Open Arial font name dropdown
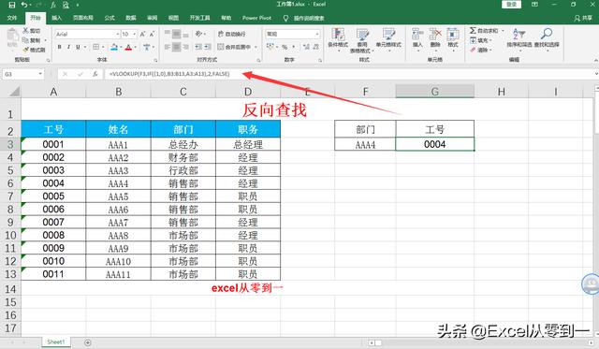The height and width of the screenshot is (349, 599). 118,34
